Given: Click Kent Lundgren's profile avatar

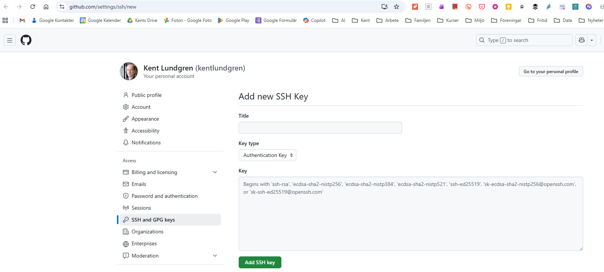Looking at the screenshot, I should tap(129, 71).
